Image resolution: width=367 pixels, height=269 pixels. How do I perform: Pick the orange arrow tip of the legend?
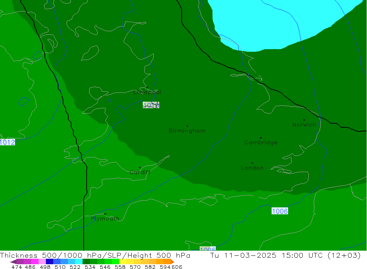pyautogui.click(x=172, y=262)
